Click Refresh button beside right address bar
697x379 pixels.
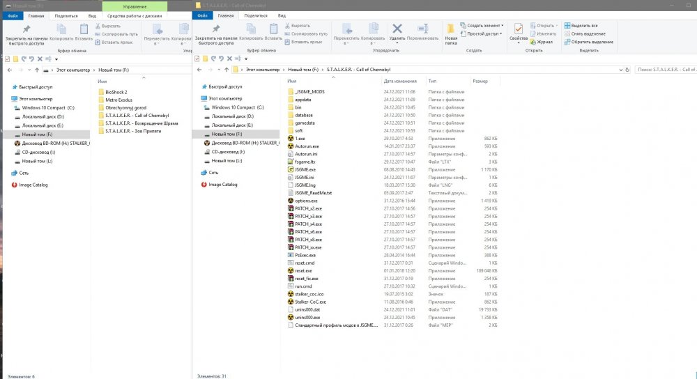(627, 70)
